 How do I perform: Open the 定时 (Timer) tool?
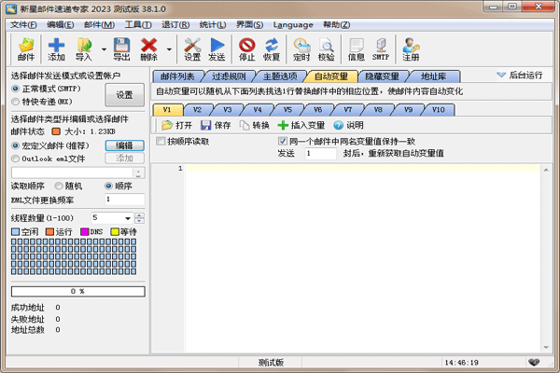pos(301,48)
